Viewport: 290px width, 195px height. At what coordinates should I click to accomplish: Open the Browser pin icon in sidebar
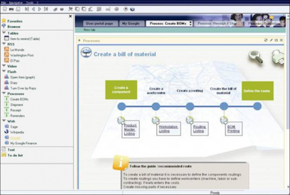4,26
